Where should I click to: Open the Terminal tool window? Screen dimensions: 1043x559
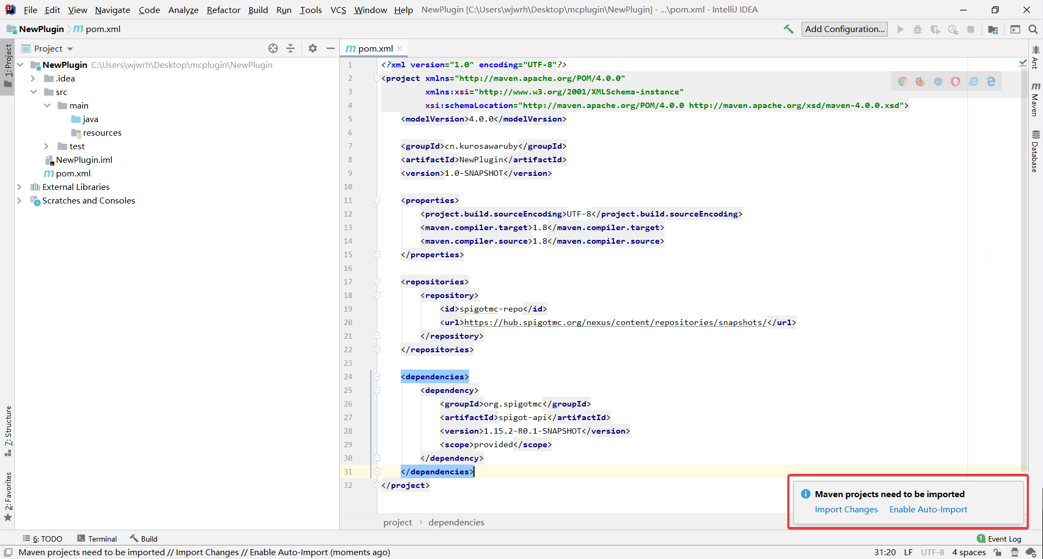[97, 539]
